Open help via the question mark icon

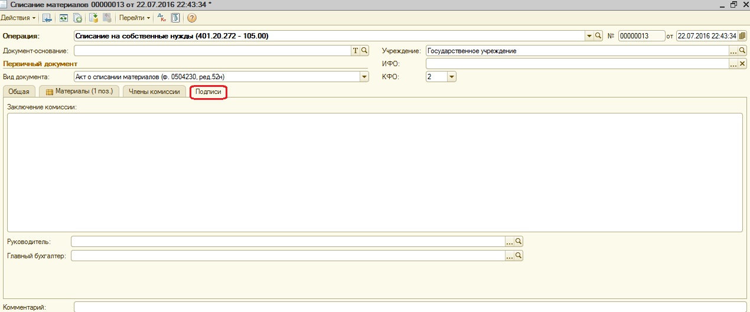pyautogui.click(x=192, y=18)
